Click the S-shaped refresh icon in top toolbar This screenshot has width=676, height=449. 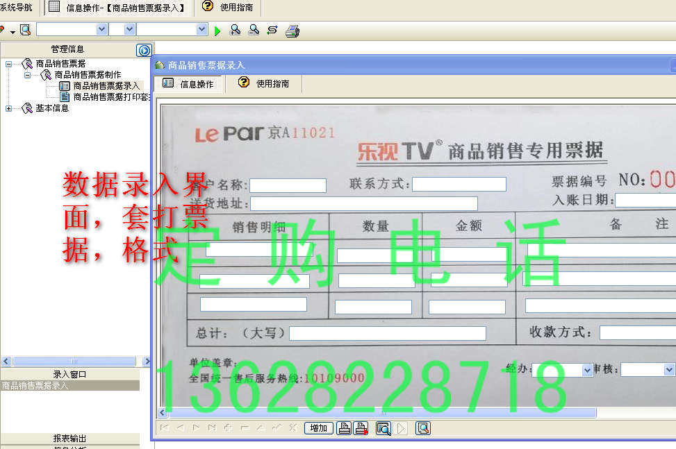pyautogui.click(x=272, y=30)
